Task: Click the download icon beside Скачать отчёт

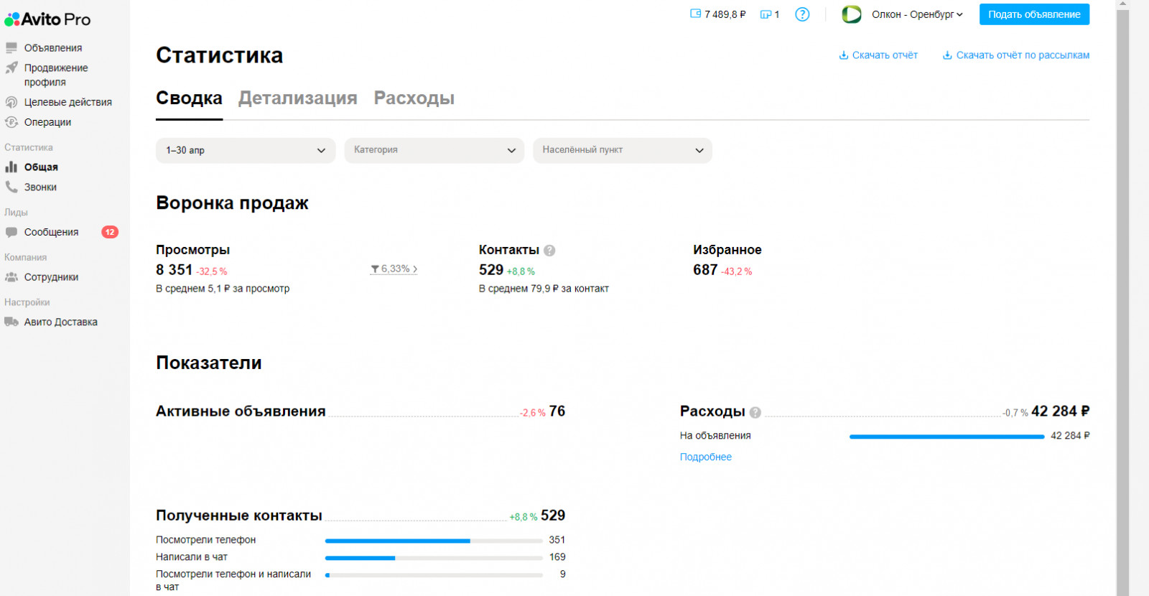Action: [x=844, y=55]
